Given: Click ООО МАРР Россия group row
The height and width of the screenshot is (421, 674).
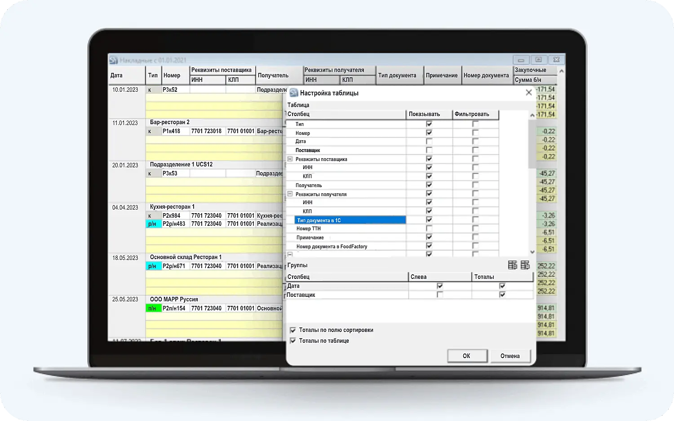Looking at the screenshot, I should [214, 299].
